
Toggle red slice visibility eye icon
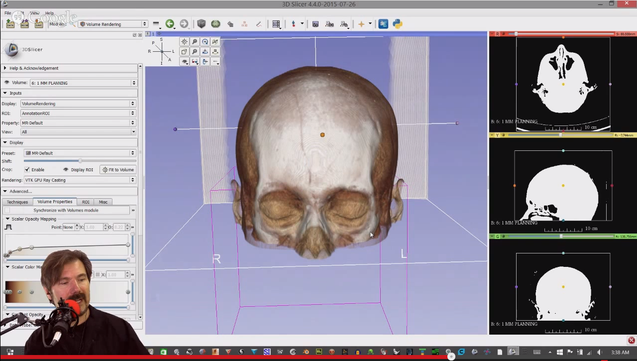point(504,34)
